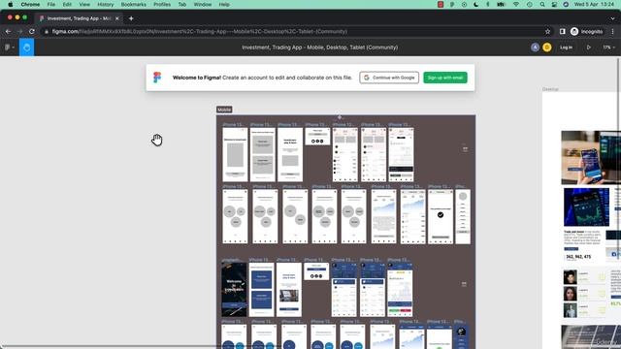Select the Mobile frame label
Screen dimensions: 621x349
(224, 110)
